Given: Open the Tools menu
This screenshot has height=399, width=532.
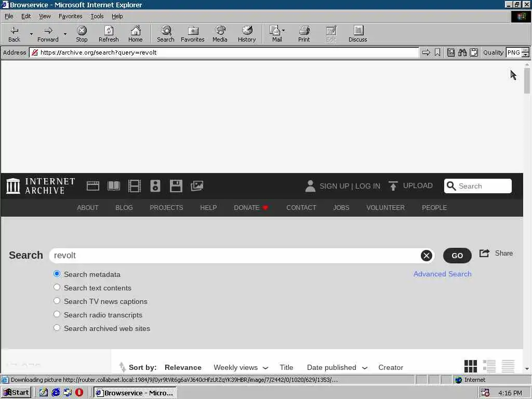Looking at the screenshot, I should 97,16.
